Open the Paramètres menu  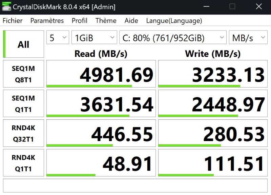click(x=47, y=21)
